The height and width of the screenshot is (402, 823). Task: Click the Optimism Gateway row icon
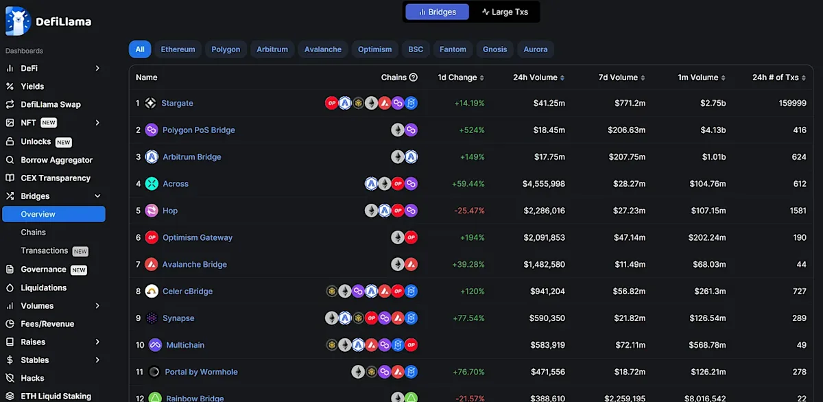click(152, 237)
